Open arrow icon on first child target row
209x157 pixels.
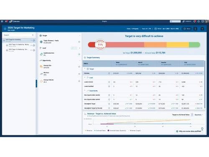34,45
